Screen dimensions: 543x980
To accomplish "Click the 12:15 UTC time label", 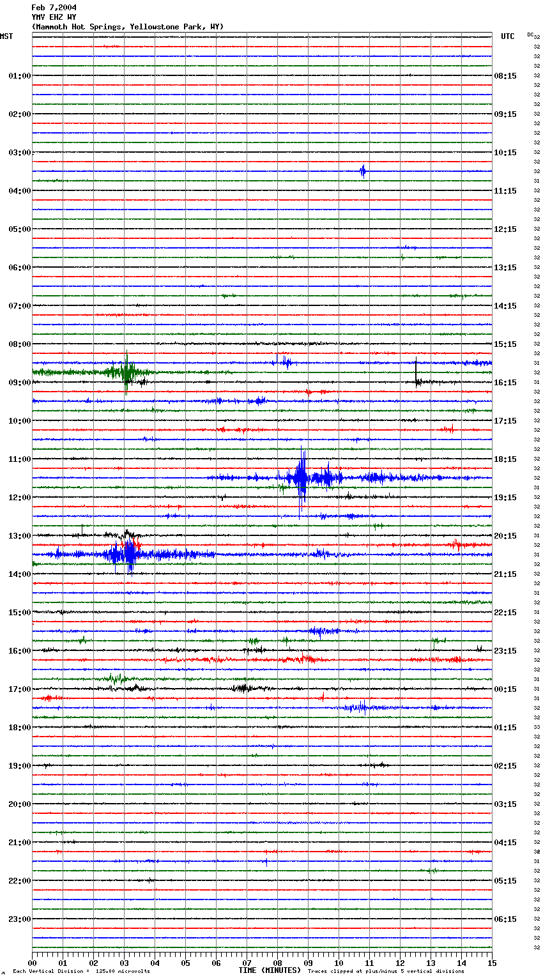I will pyautogui.click(x=505, y=229).
